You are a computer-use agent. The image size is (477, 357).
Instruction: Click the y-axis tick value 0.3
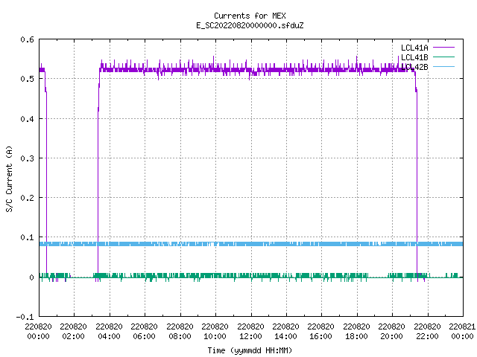coord(27,158)
